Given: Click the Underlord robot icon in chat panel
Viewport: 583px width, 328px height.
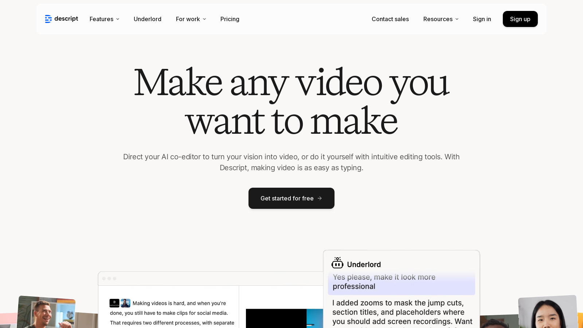Looking at the screenshot, I should tap(337, 263).
